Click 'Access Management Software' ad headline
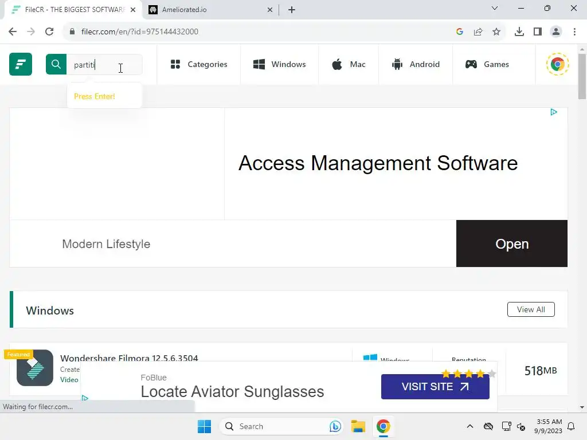The width and height of the screenshot is (587, 440). [378, 163]
